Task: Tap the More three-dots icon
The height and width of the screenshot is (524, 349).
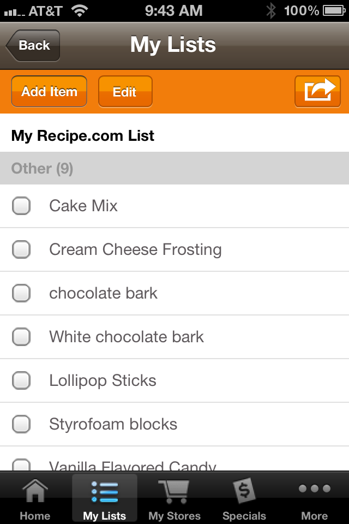Action: coord(315,489)
